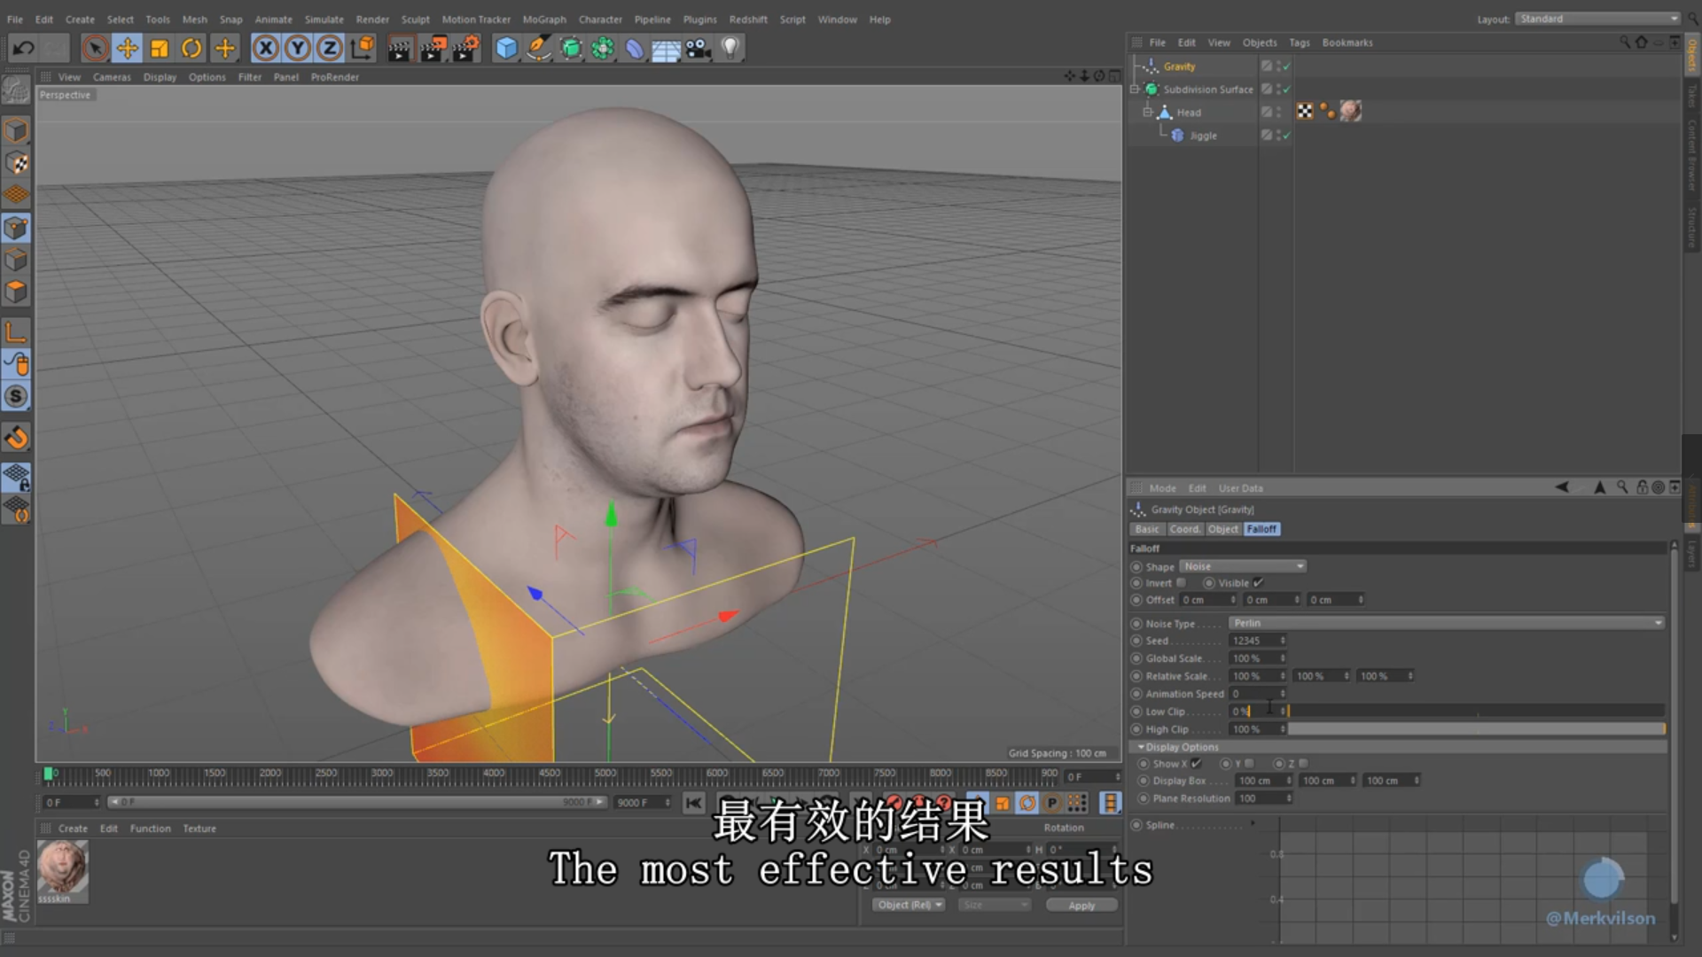Toggle the Show X checkbox
This screenshot has width=1702, height=957.
[x=1196, y=763]
